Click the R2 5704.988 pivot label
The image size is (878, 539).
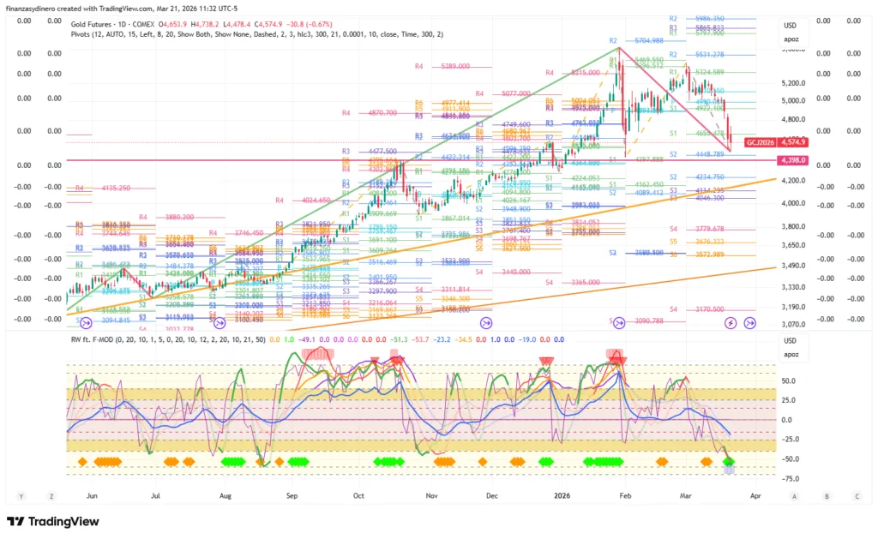[635, 40]
